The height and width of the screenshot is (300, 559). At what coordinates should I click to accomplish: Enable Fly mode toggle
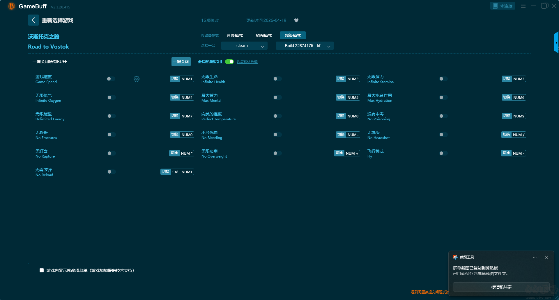click(x=443, y=153)
